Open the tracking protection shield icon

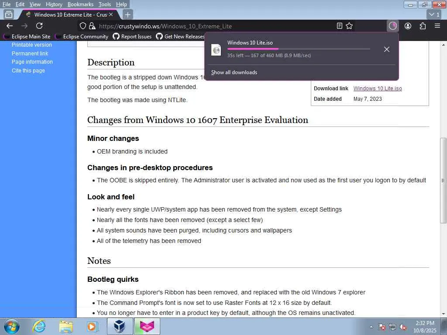pyautogui.click(x=83, y=26)
